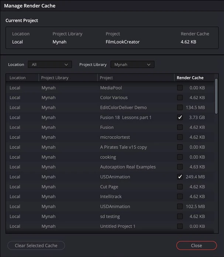Check the sd testing cache checkbox

click(x=180, y=216)
